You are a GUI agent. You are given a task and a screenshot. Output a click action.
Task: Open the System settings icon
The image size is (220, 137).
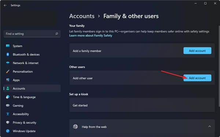point(8,46)
